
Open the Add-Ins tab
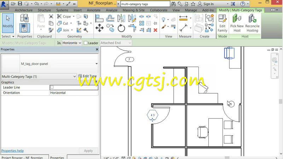[x=208, y=10]
